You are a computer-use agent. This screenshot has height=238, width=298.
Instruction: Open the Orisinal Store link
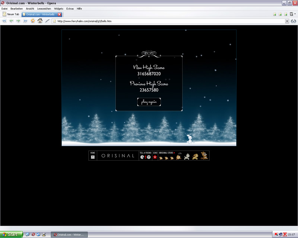[167, 153]
